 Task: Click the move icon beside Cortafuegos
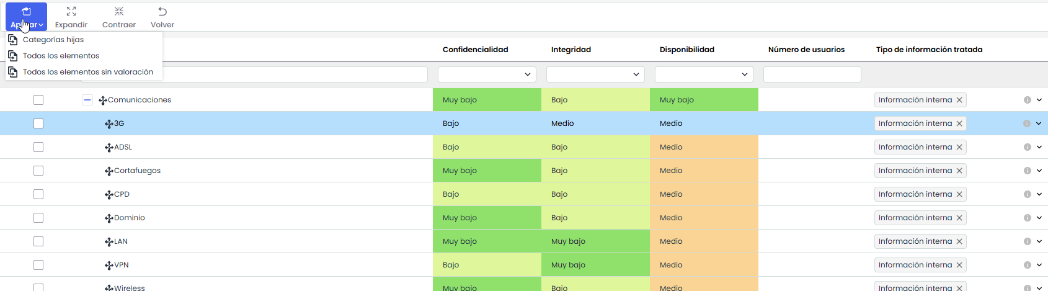click(109, 171)
